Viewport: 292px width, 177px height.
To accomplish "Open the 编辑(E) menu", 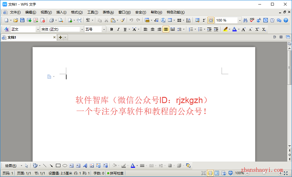I will pyautogui.click(x=30, y=12).
